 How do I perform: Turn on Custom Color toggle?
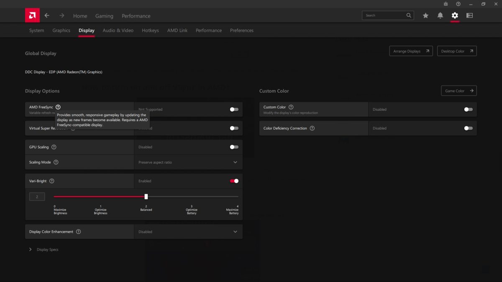click(x=469, y=109)
